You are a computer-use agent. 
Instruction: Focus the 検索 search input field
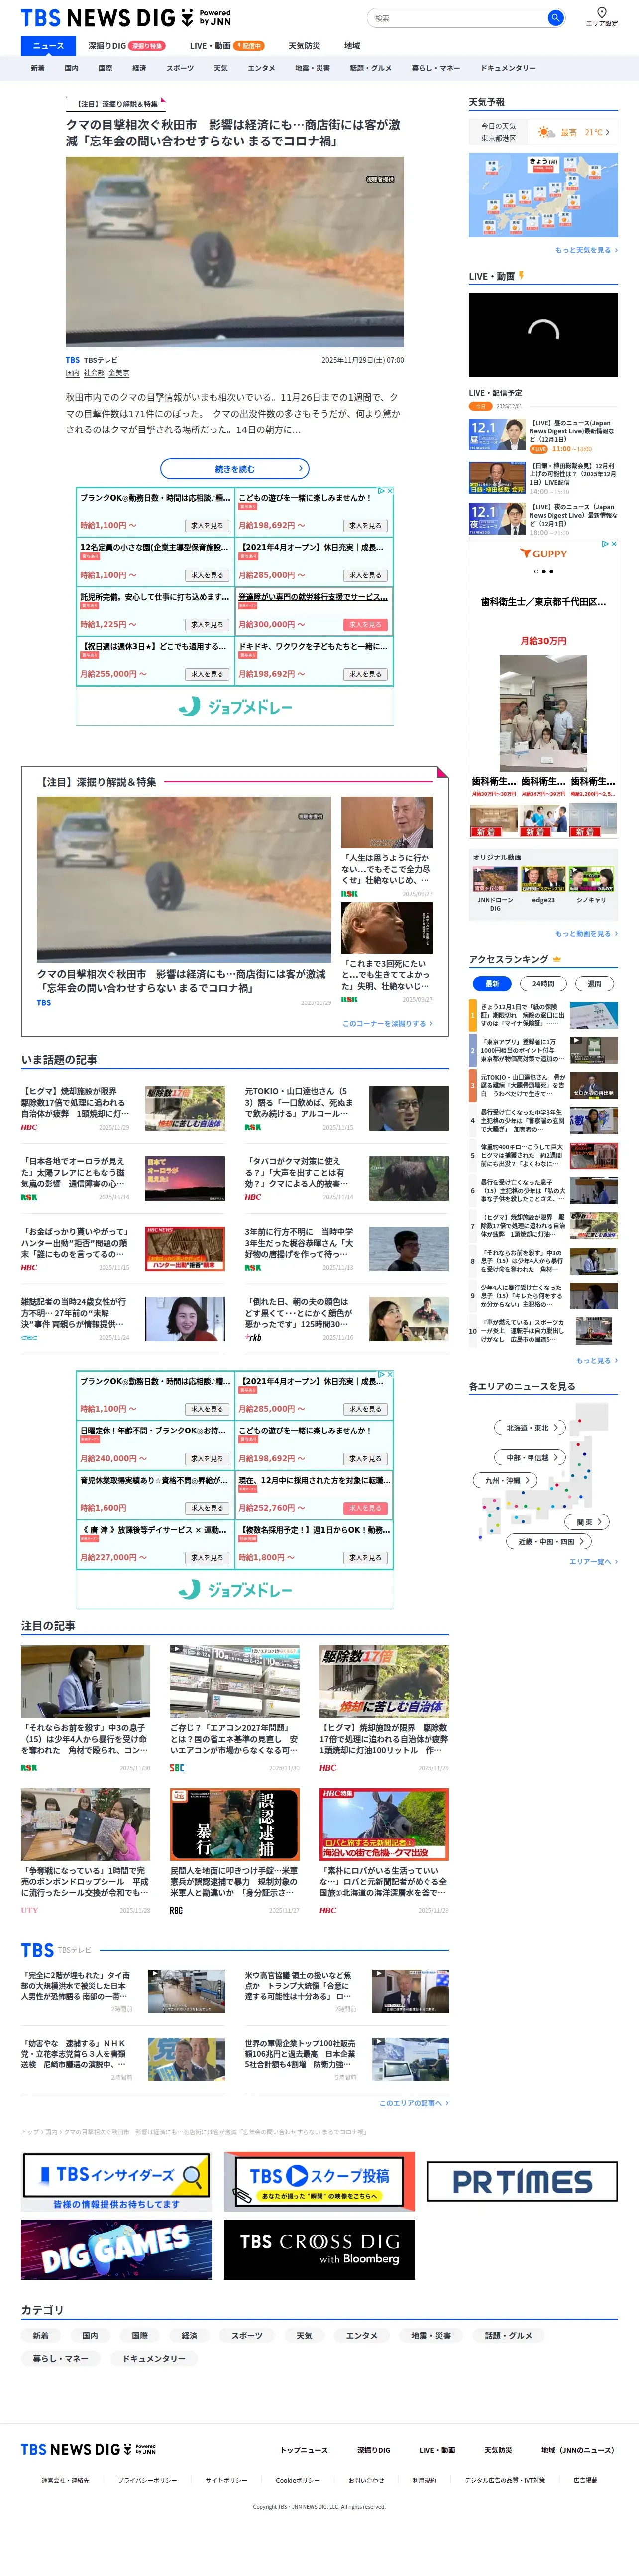point(456,18)
